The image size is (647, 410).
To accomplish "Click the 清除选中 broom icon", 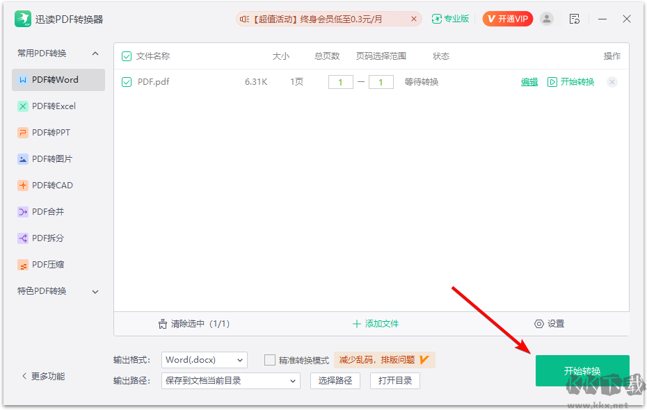I will point(163,324).
